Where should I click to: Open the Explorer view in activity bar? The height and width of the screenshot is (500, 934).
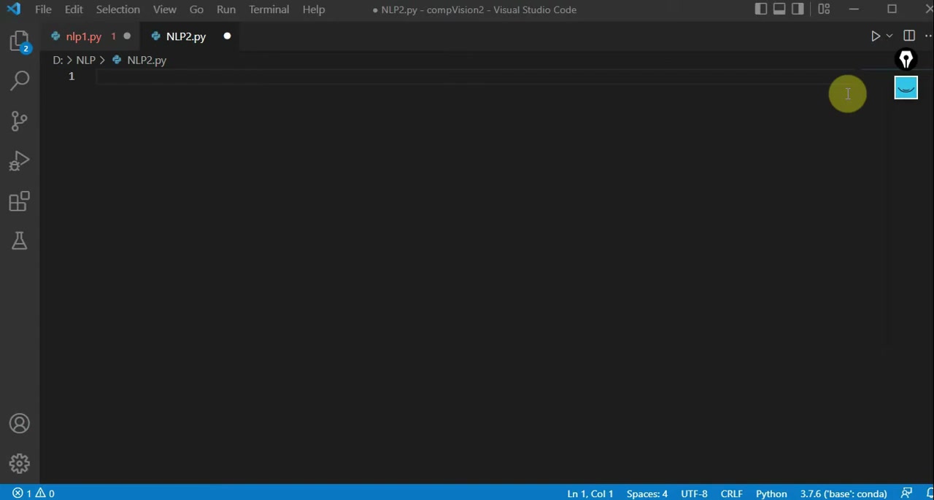pos(20,41)
